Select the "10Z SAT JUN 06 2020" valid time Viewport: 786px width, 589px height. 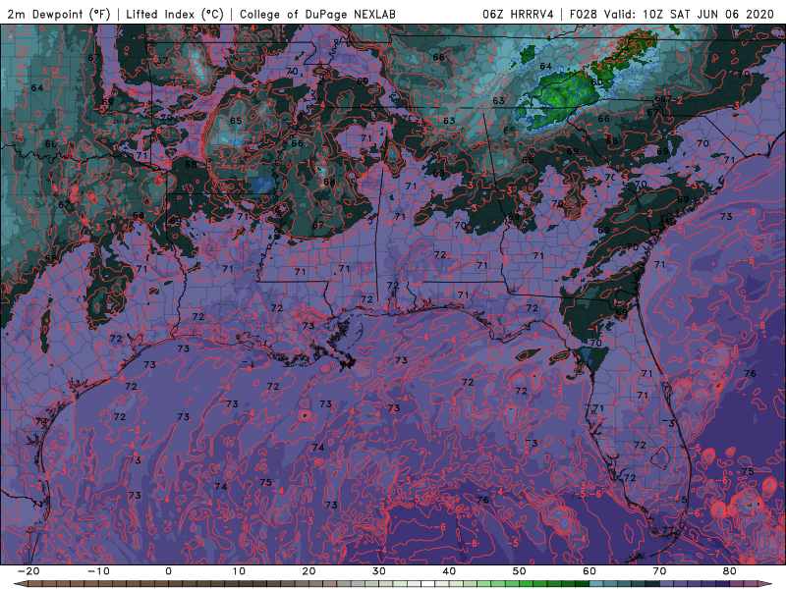[x=708, y=14]
